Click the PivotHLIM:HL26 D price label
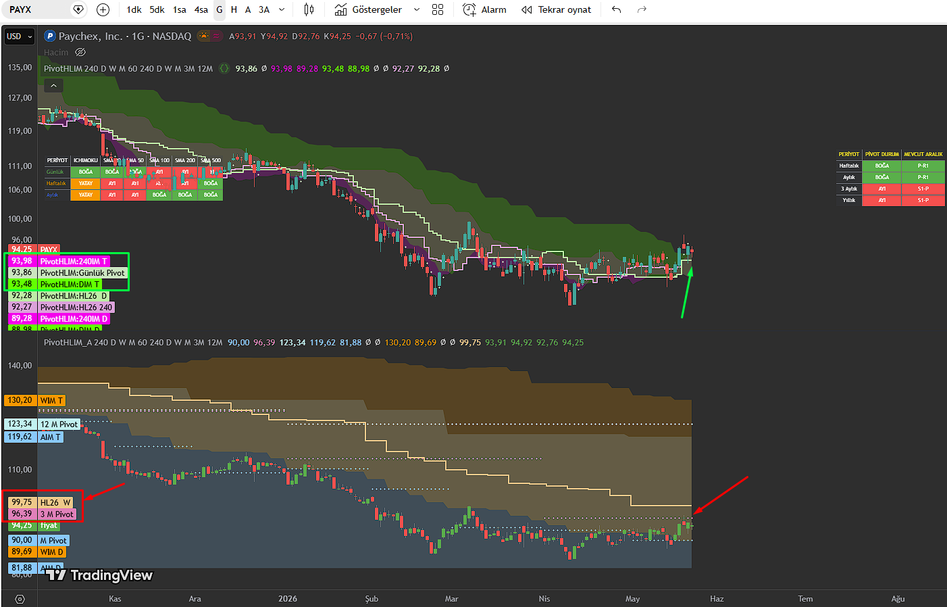 (x=59, y=295)
